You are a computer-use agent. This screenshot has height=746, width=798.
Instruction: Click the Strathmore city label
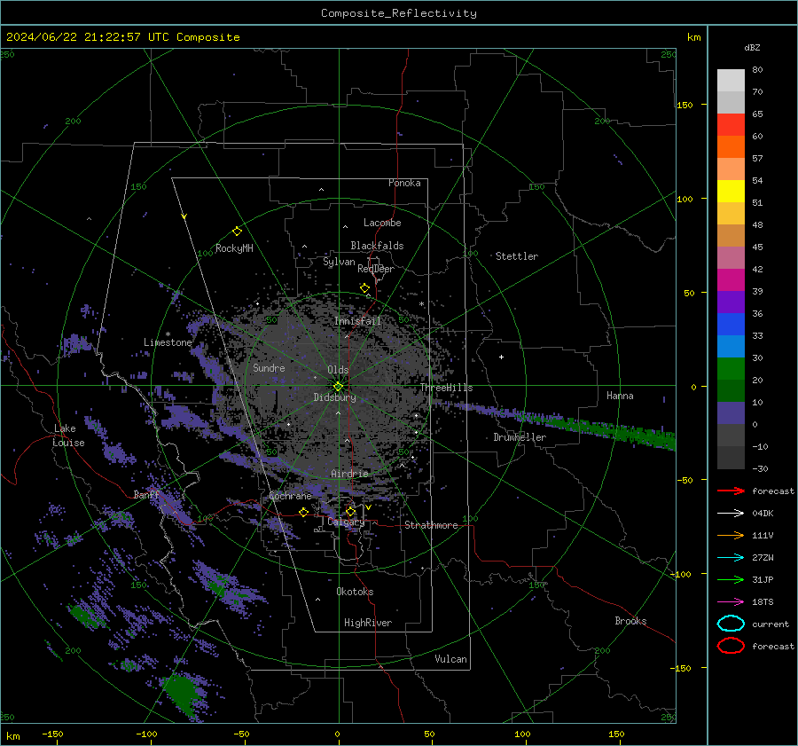pos(431,525)
